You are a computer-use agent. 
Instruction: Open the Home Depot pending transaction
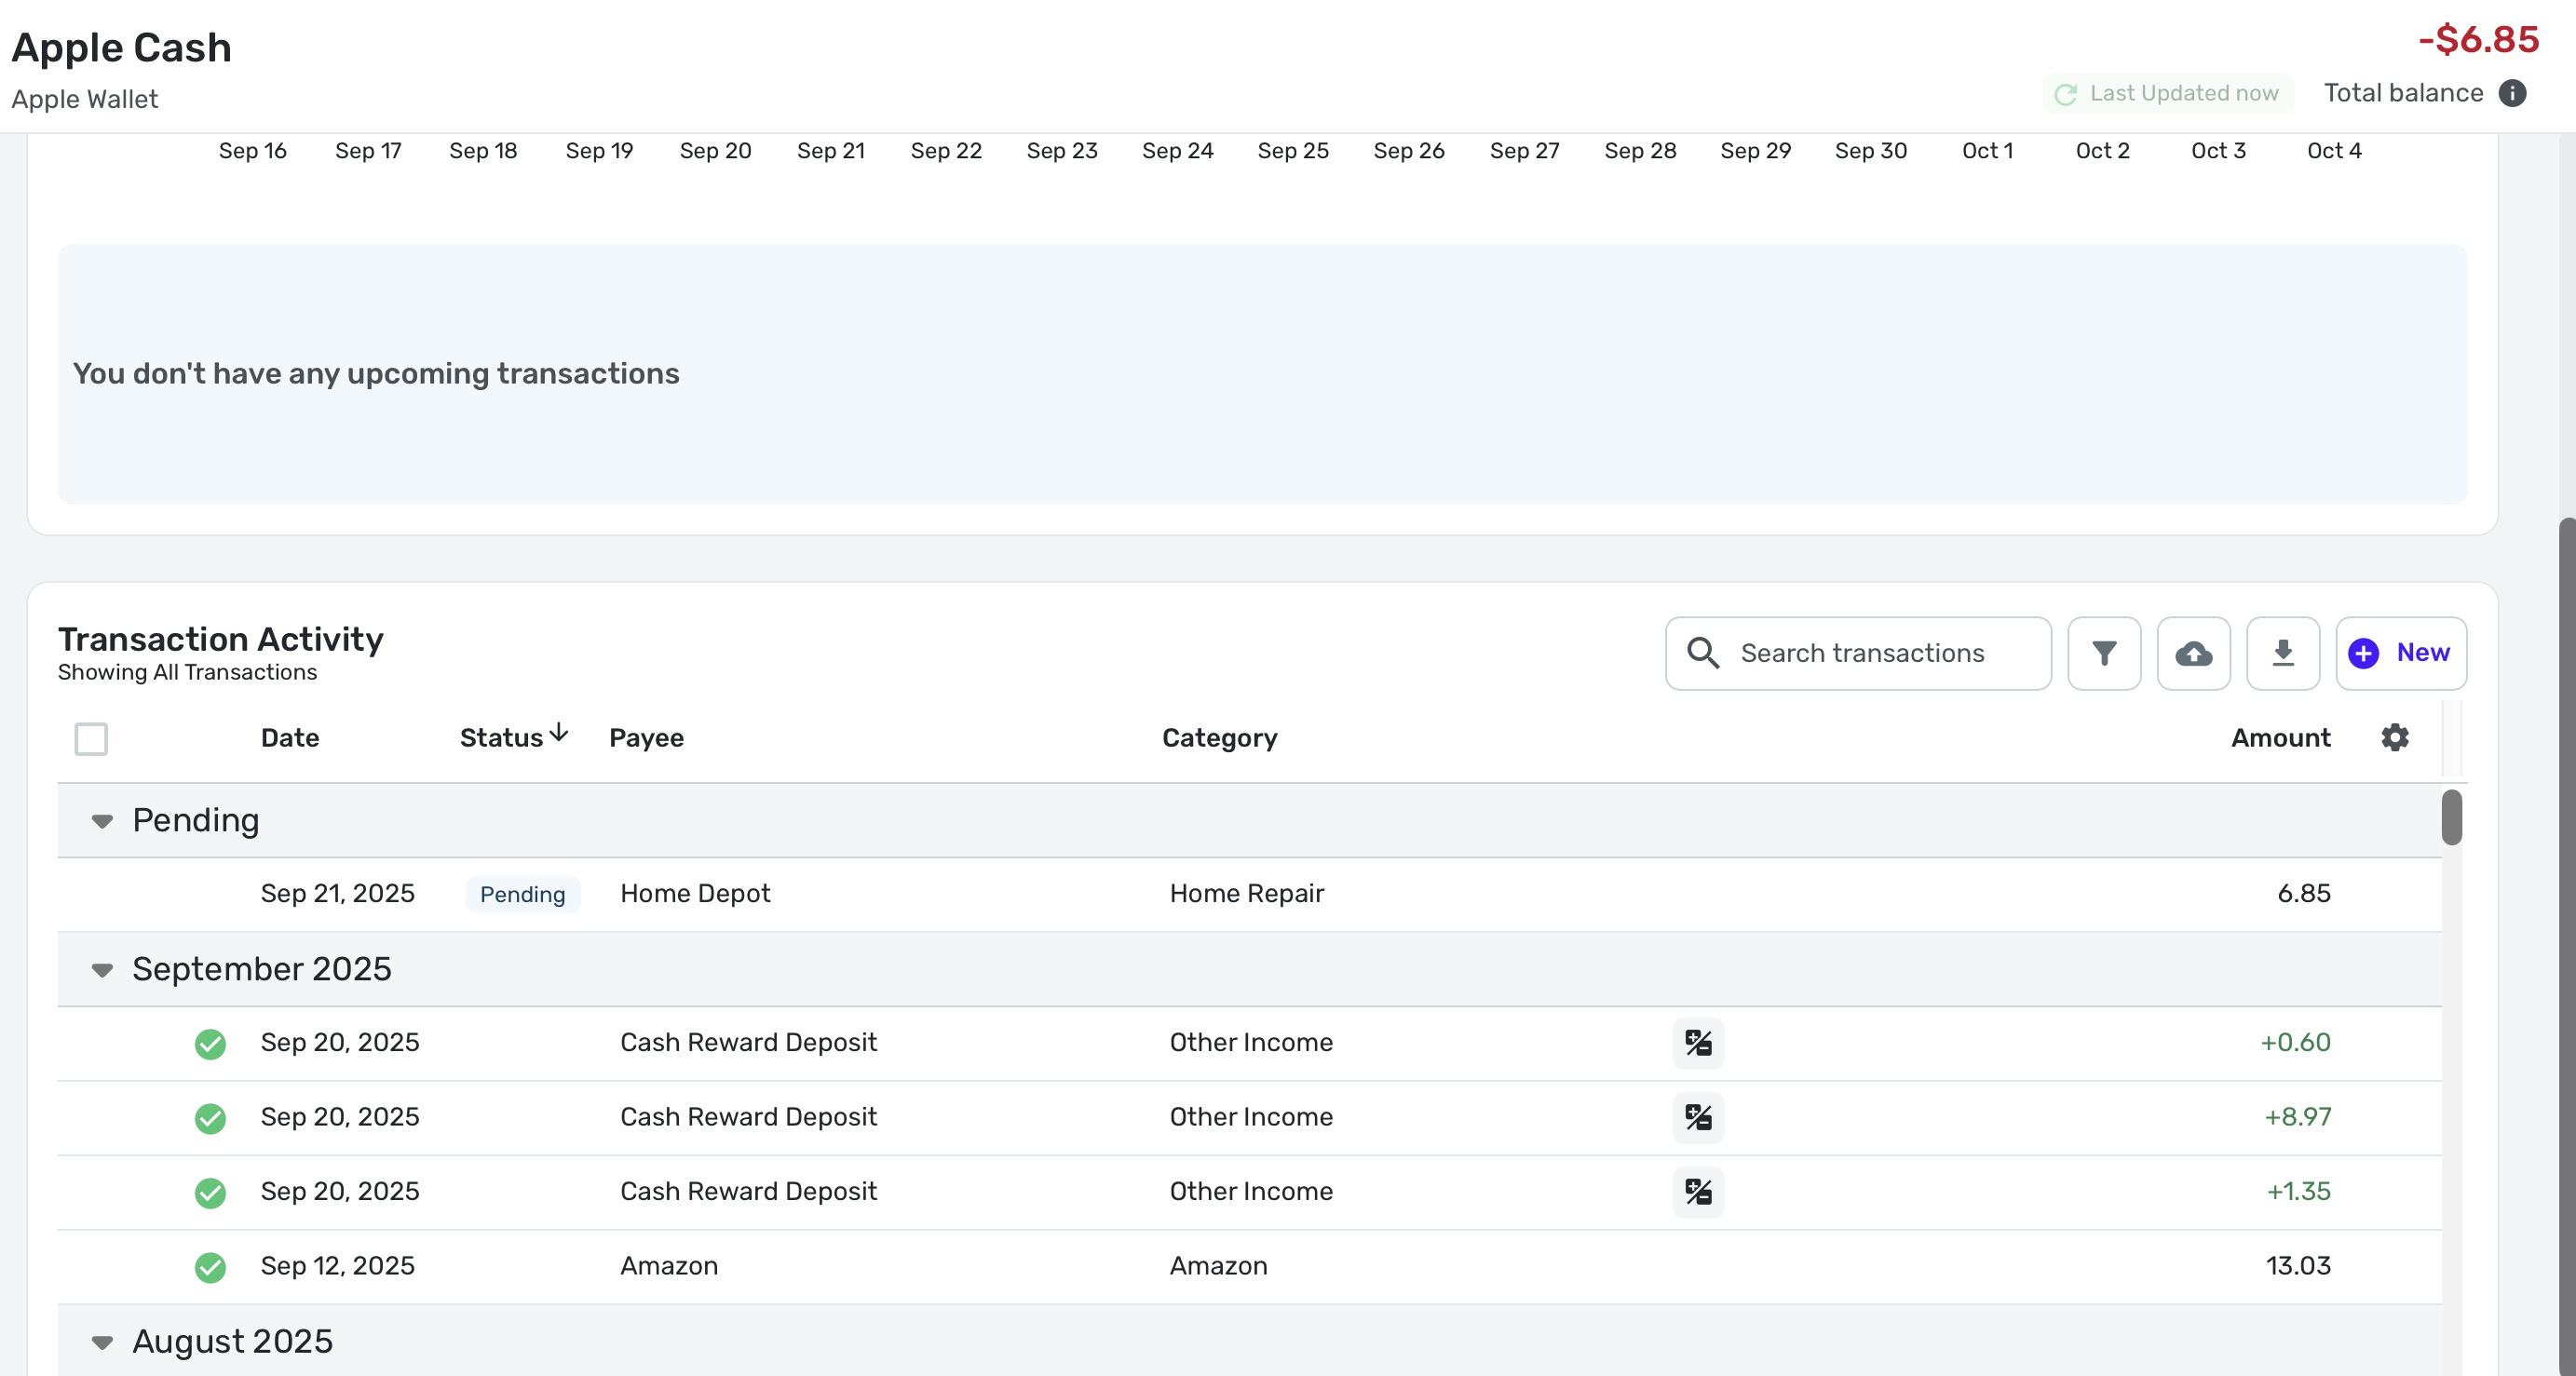(x=695, y=893)
